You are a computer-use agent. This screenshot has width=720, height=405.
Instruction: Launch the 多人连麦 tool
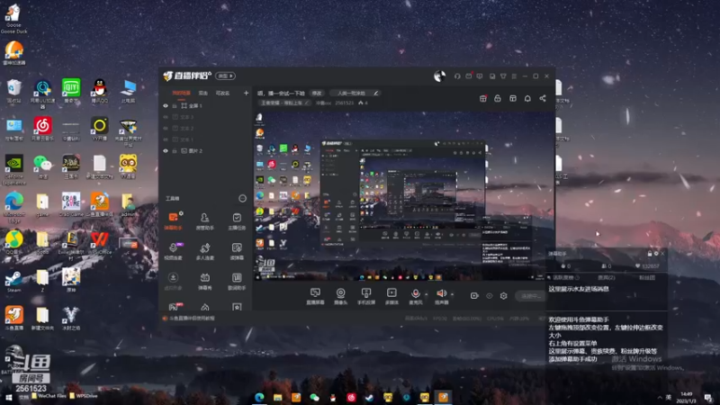[205, 251]
